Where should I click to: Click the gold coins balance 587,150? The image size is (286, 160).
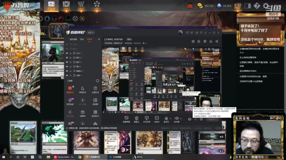(x=205, y=6)
